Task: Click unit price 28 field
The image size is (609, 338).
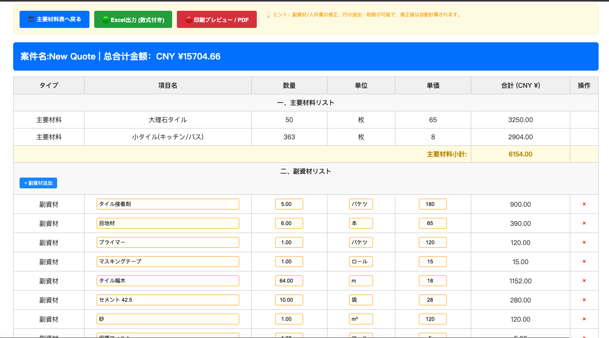Action: pyautogui.click(x=433, y=300)
